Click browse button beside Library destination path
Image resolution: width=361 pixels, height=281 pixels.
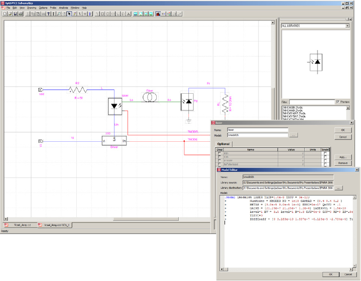tap(339, 188)
